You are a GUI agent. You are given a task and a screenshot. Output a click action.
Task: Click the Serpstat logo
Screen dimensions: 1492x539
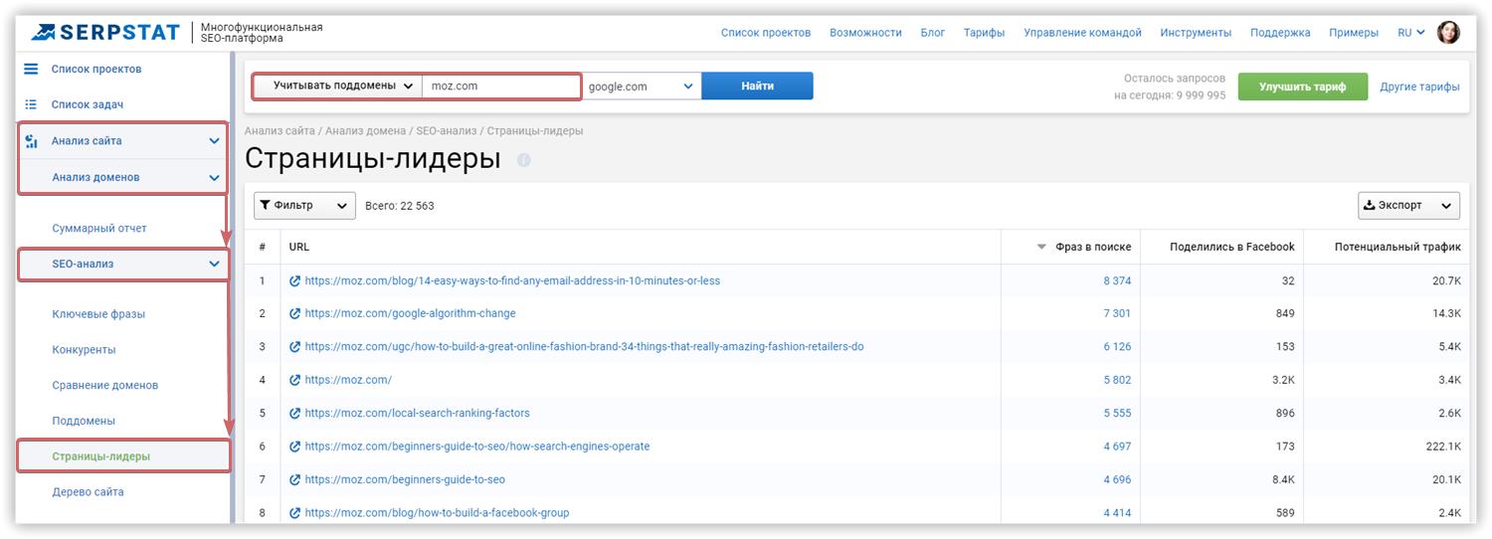coord(106,32)
